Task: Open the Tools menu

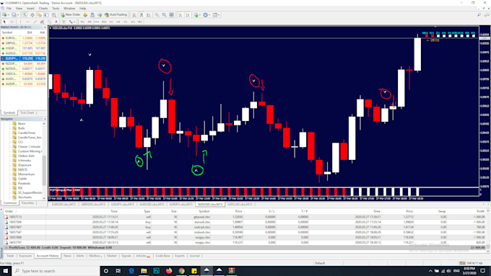Action: (x=56, y=9)
